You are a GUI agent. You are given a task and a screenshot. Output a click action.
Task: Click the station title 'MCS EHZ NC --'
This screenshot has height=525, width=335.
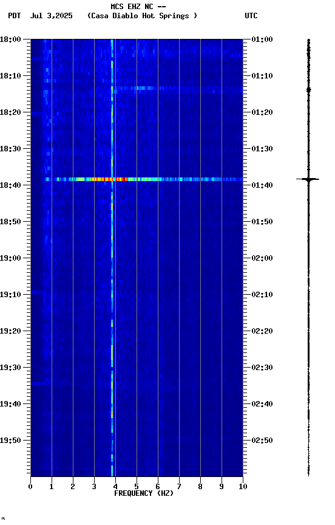[138, 6]
